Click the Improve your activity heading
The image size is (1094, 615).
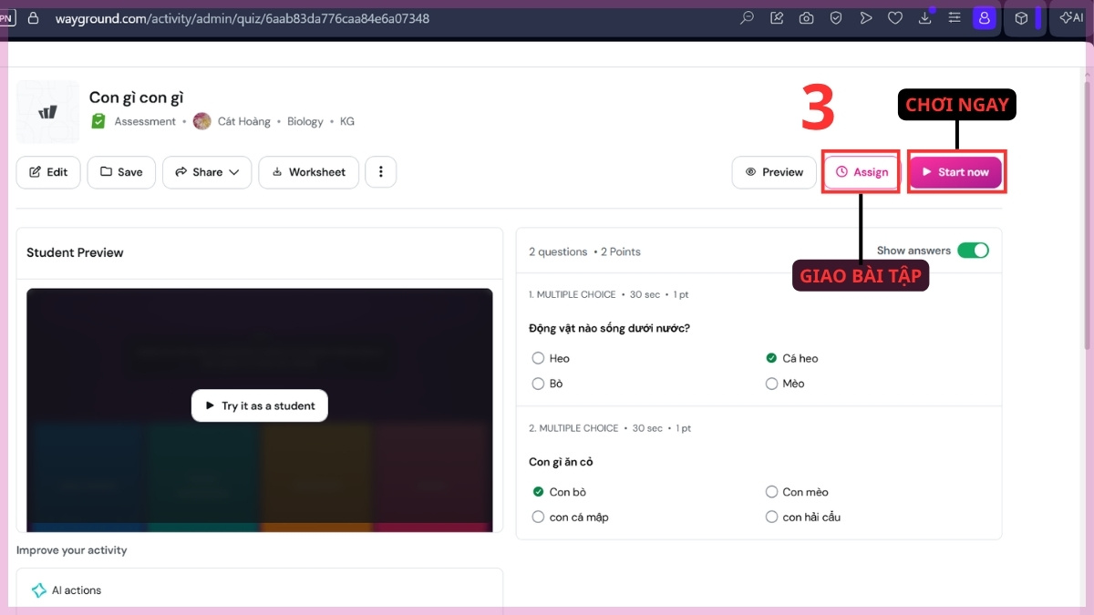coord(72,550)
